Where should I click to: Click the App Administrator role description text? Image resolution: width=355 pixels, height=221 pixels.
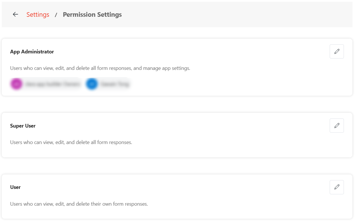click(100, 68)
